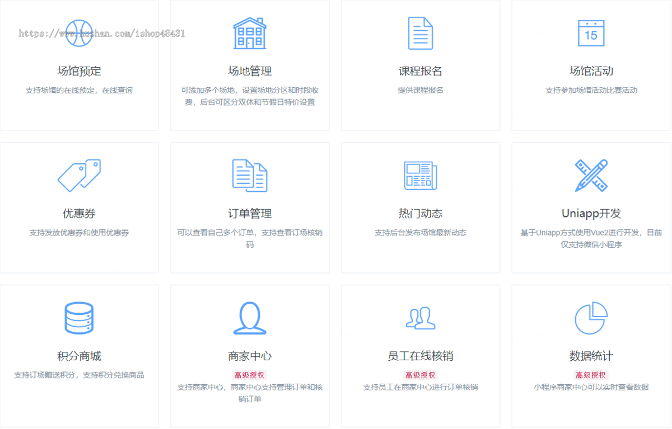This screenshot has width=672, height=429.
Task: Click the description 提供课程报名
Action: (421, 90)
